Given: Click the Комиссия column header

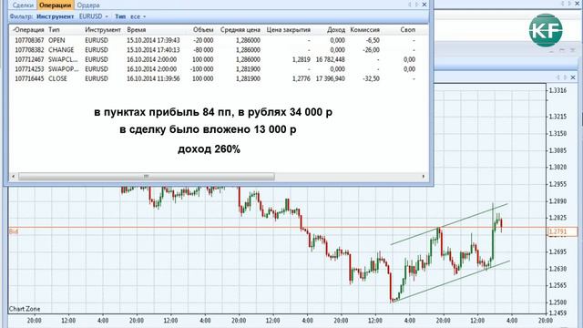Looking at the screenshot, I should pyautogui.click(x=364, y=29).
